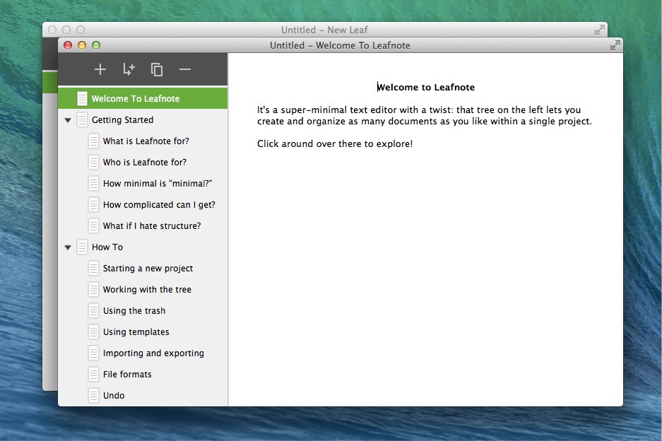Click the bold 'Welcome to Leafnote' heading in editor
The width and height of the screenshot is (662, 441).
425,87
